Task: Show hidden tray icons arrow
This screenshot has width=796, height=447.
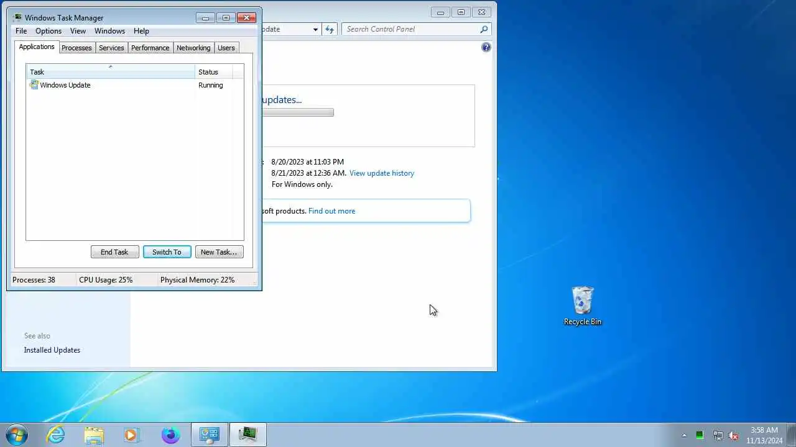Action: (x=684, y=435)
